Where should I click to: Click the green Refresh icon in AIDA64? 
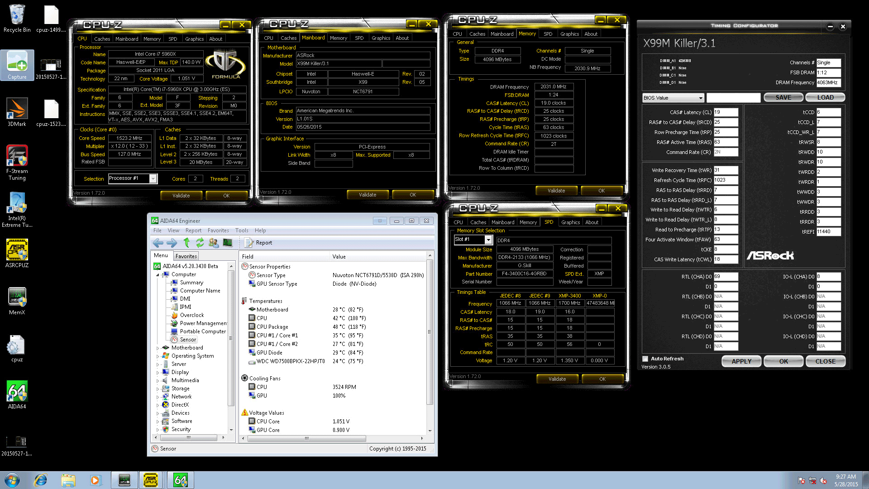point(200,243)
